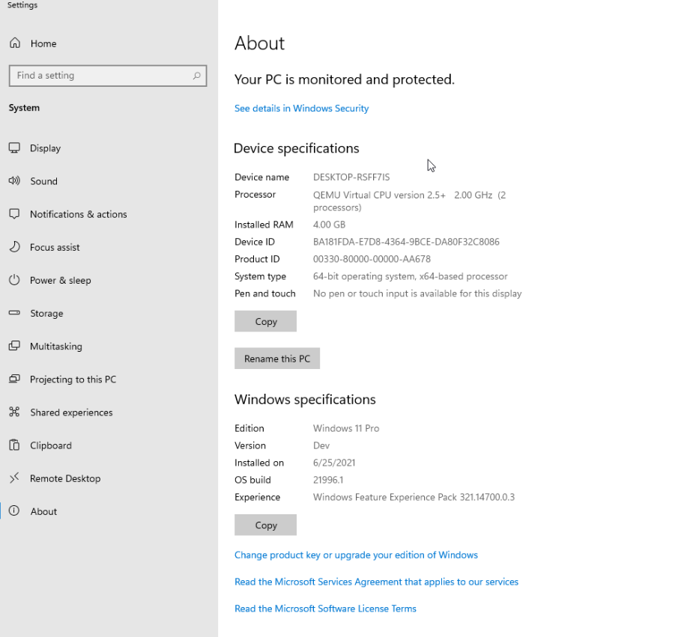Open See details in Windows Security
Viewport: 687px width, 637px height.
[301, 108]
